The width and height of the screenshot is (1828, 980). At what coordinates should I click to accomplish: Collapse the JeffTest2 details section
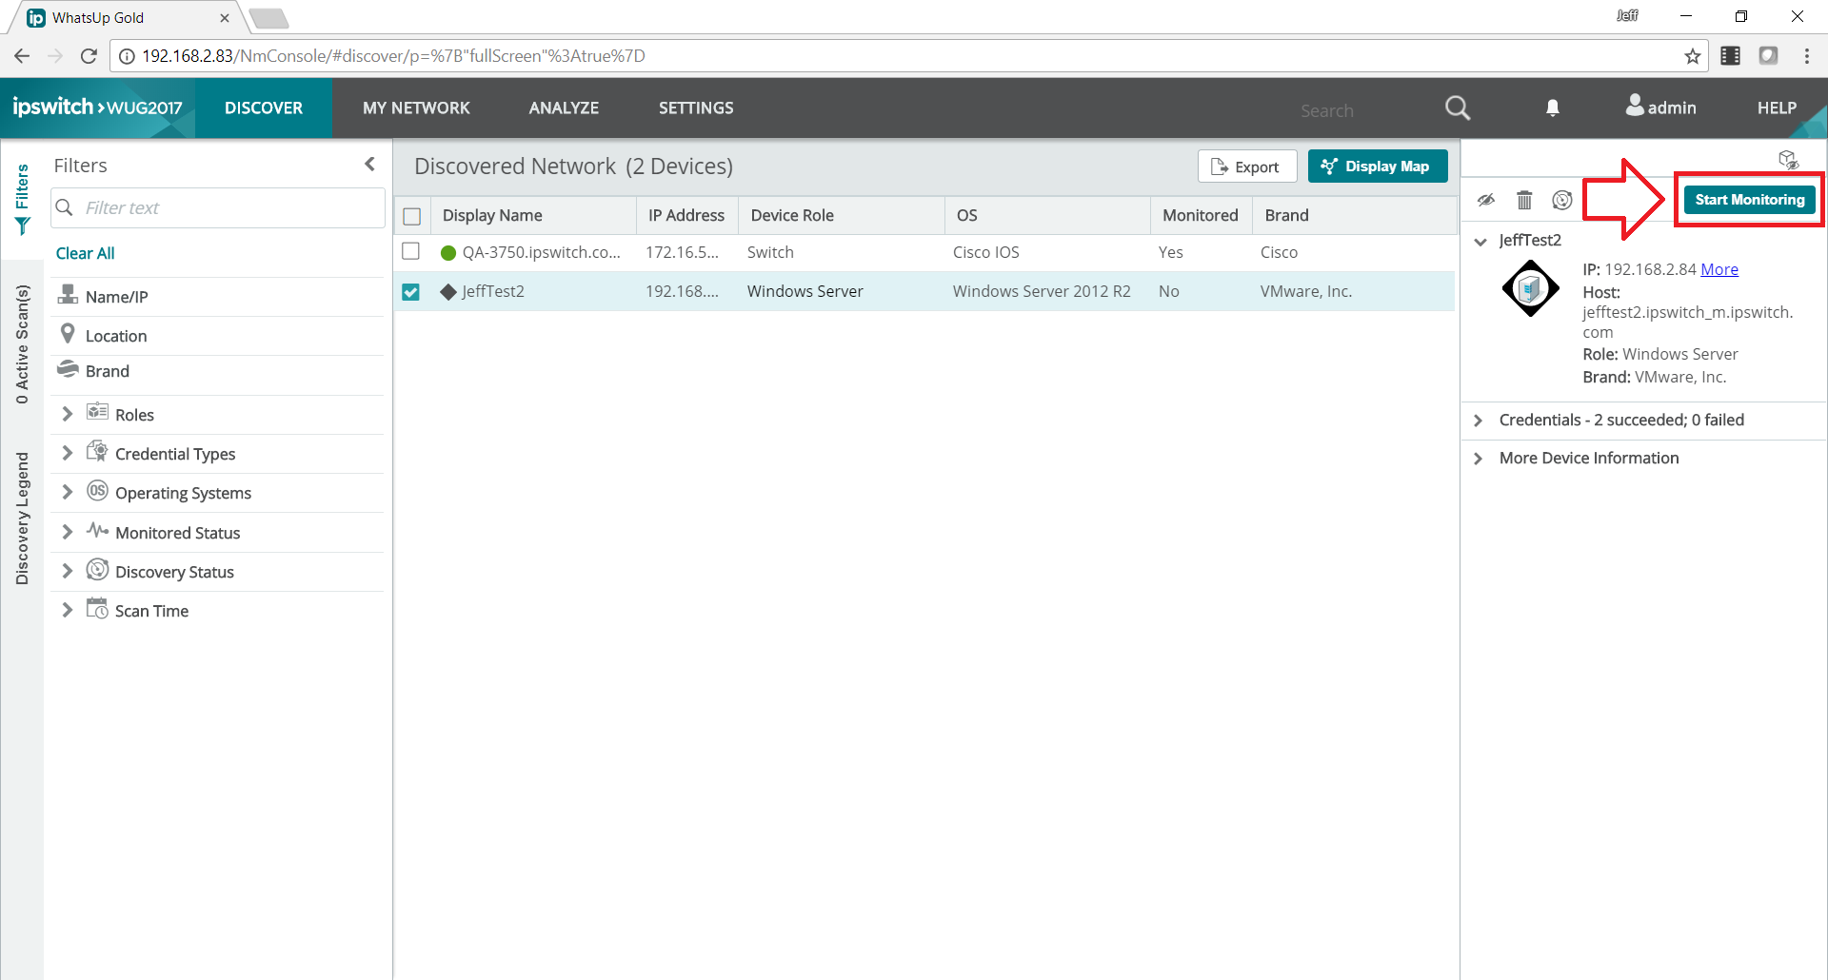tap(1480, 241)
